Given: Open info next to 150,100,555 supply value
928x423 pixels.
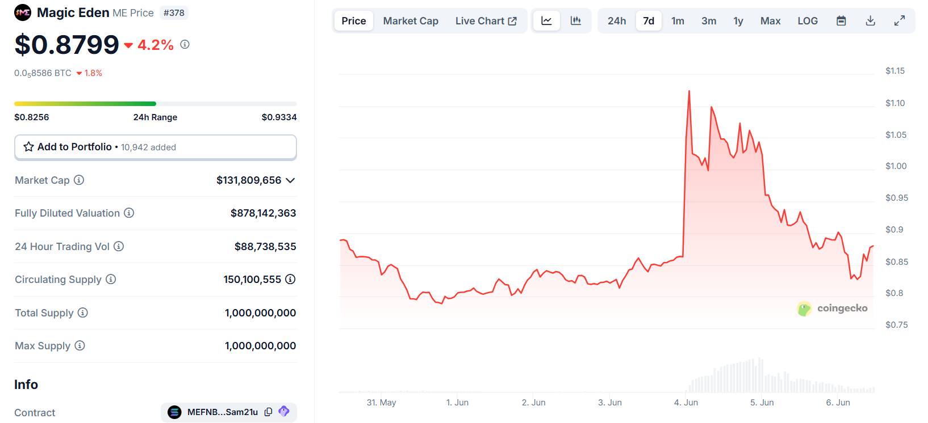Looking at the screenshot, I should pyautogui.click(x=290, y=280).
